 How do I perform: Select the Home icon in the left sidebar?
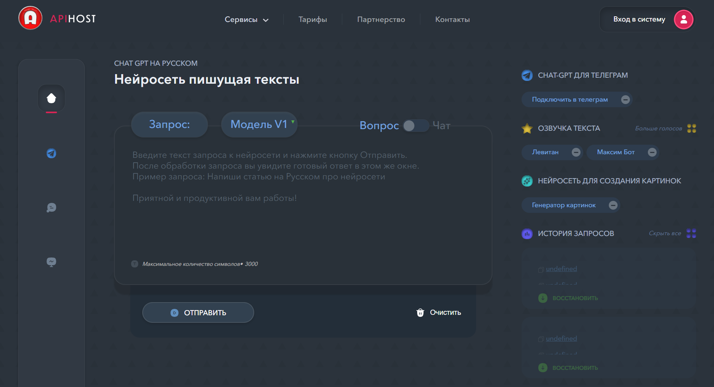[x=51, y=98]
